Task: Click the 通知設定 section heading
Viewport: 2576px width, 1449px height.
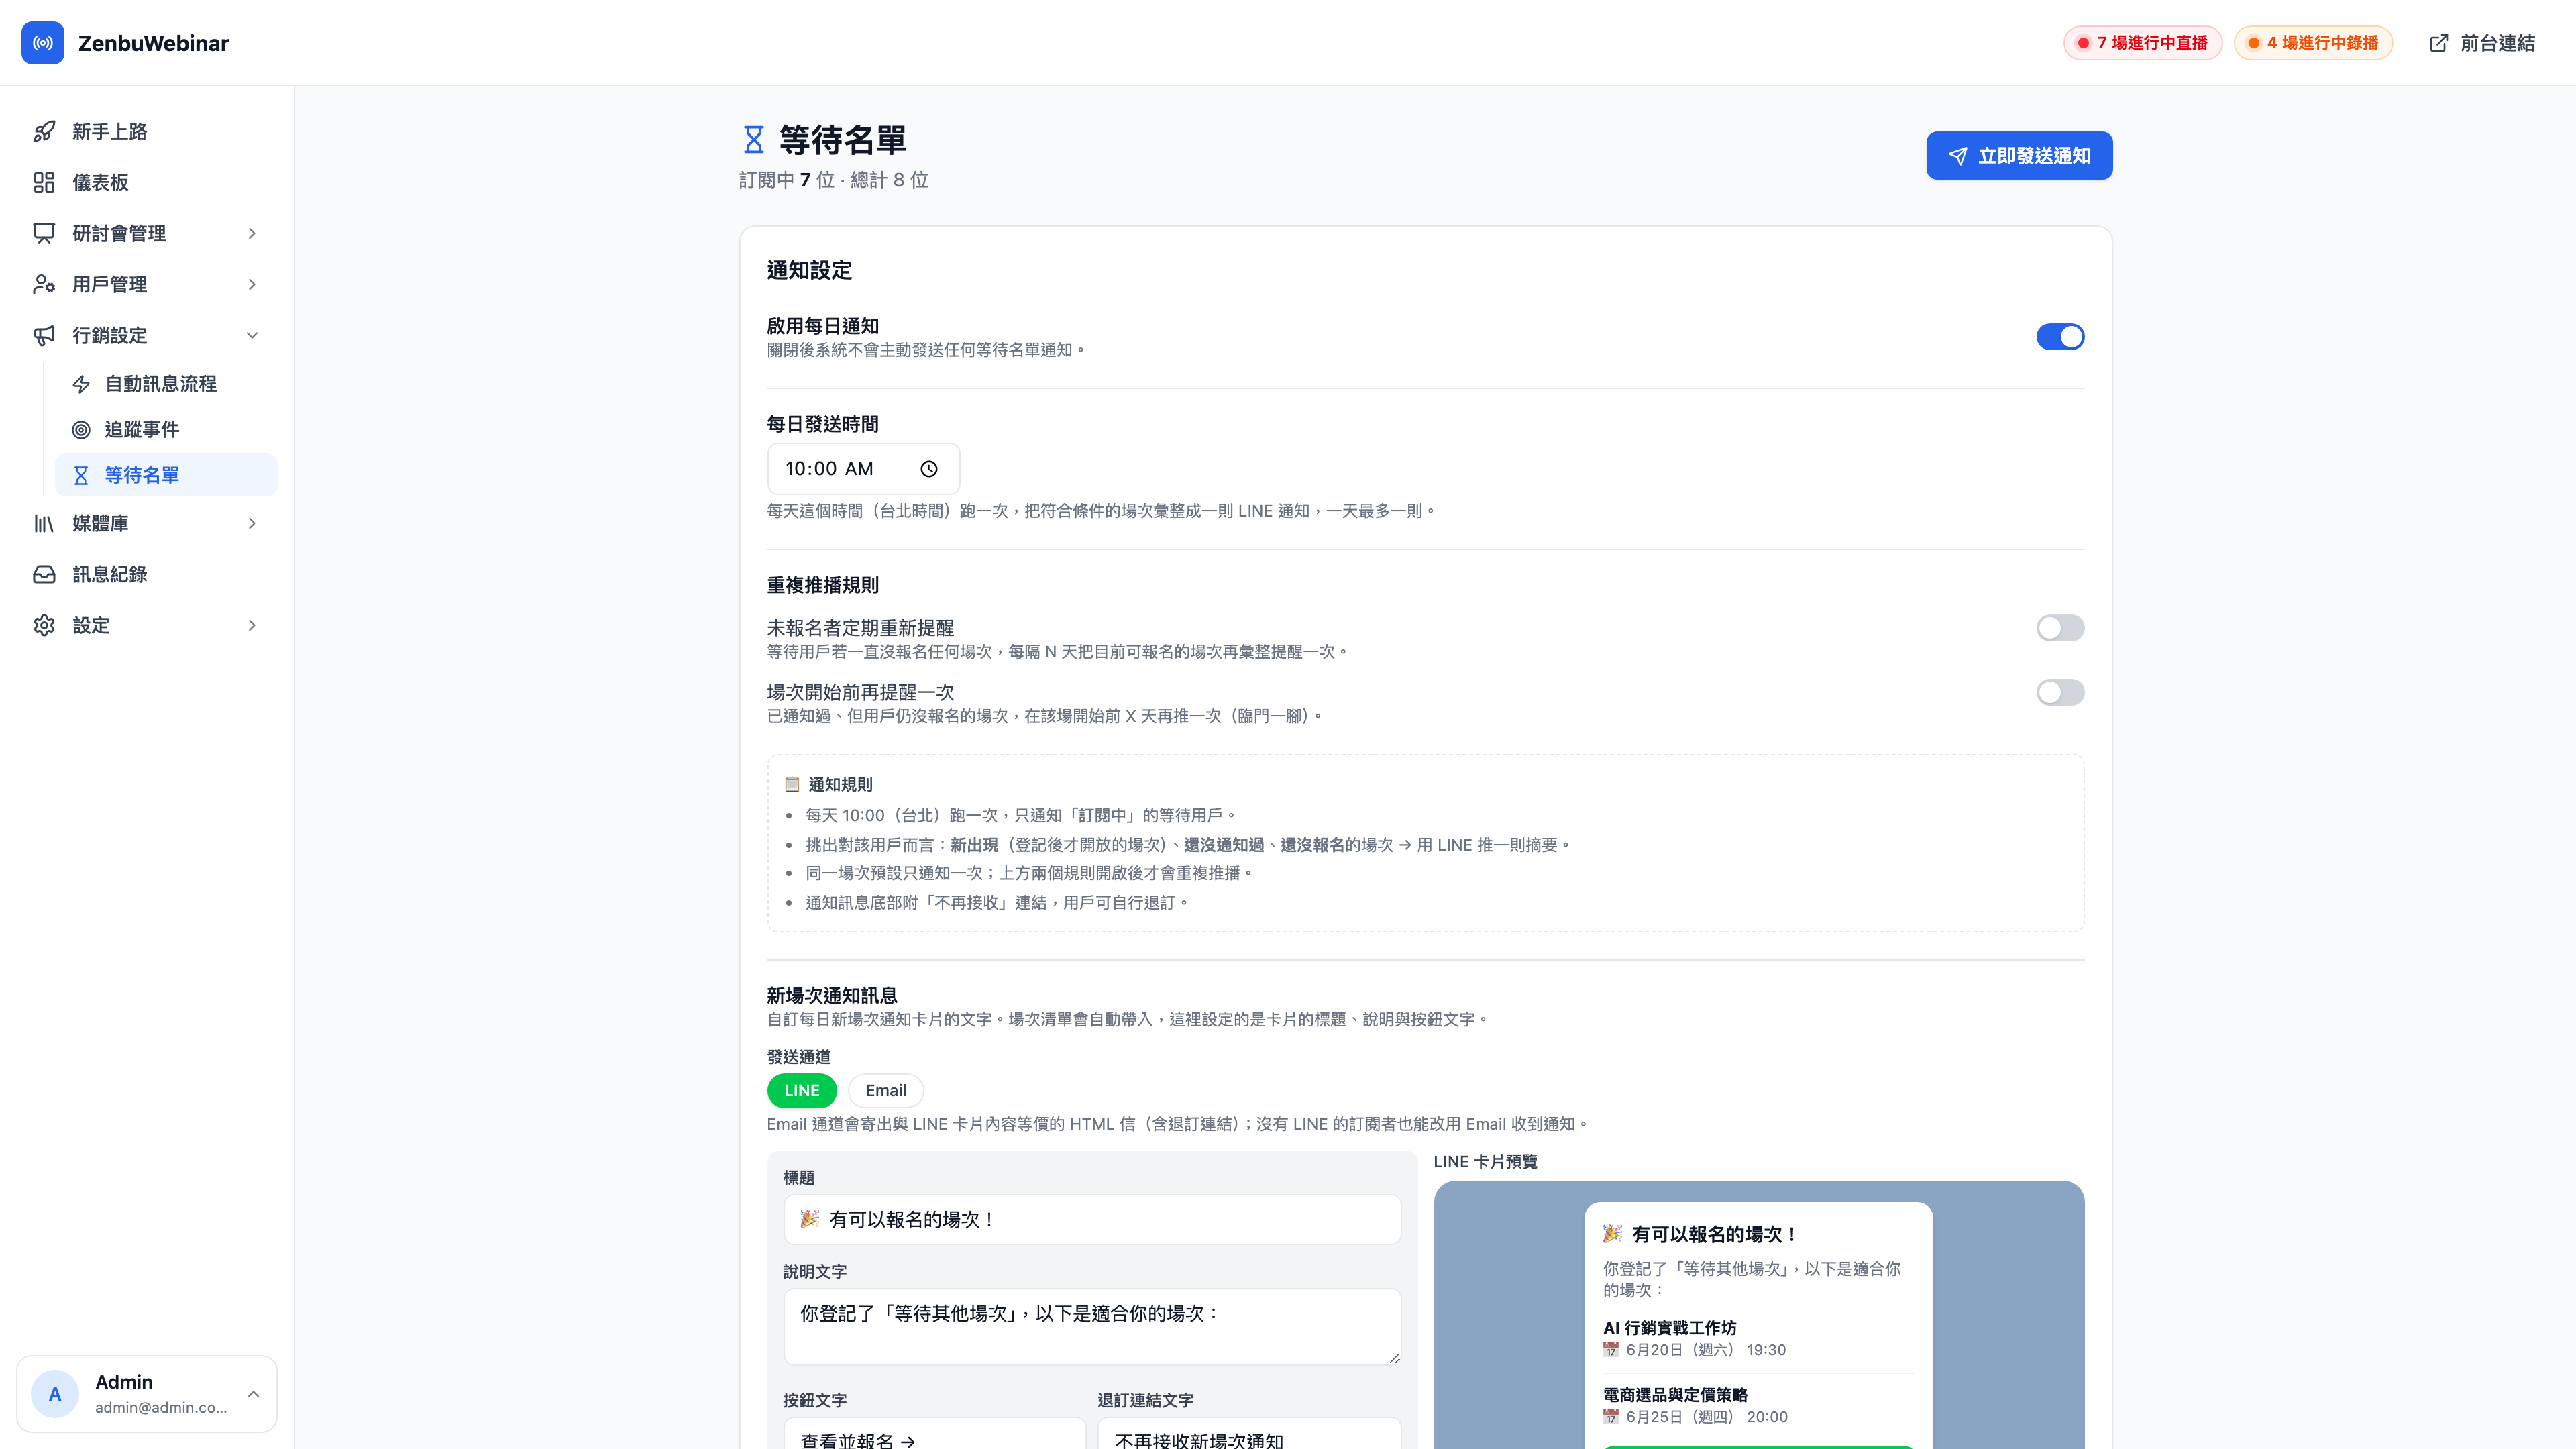Action: [x=809, y=270]
